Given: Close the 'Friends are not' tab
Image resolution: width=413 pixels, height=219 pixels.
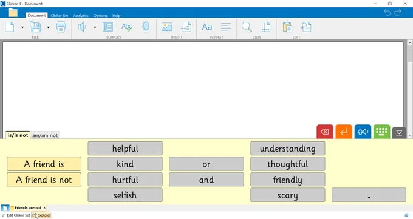Looking at the screenshot, I should pos(44,208).
